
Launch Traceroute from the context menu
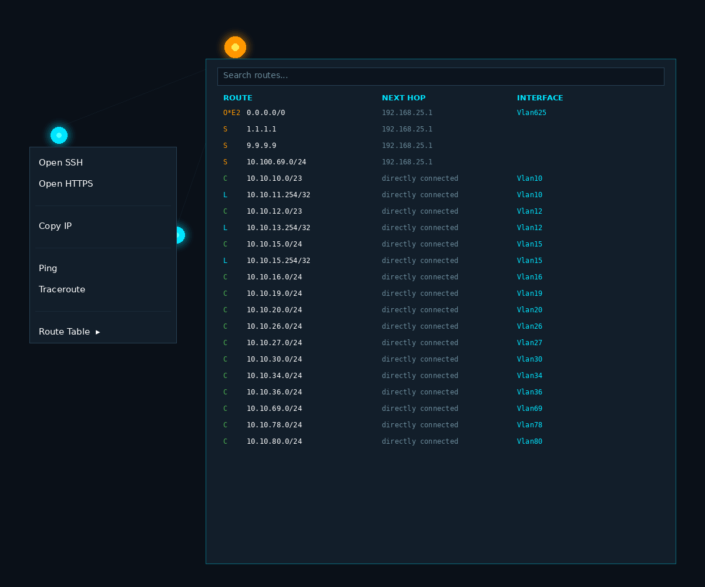62,289
